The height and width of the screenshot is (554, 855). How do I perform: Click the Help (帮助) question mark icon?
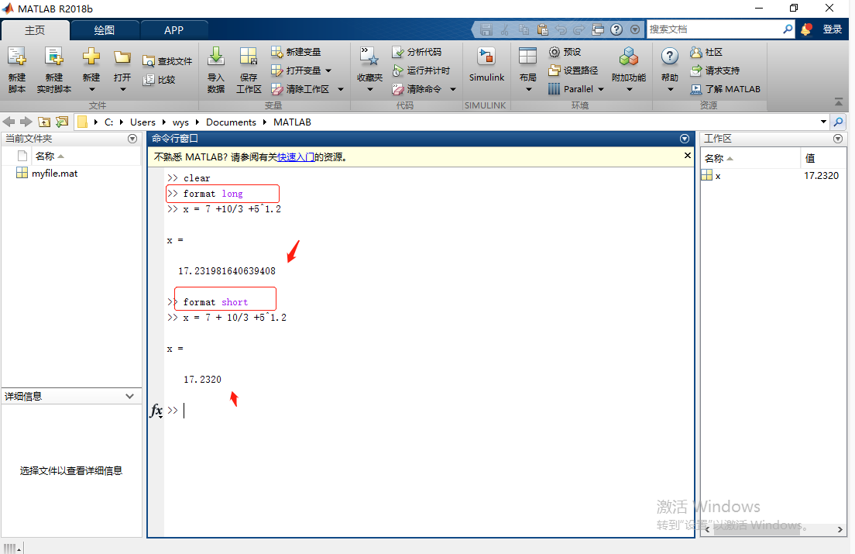pos(670,56)
